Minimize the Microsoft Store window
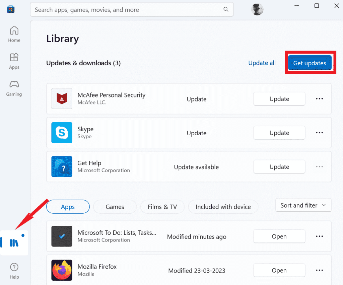 click(x=297, y=6)
